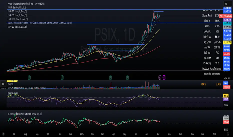Click the Industrial Machinery industry text
Viewport: 233px width, 137px height.
(211, 74)
